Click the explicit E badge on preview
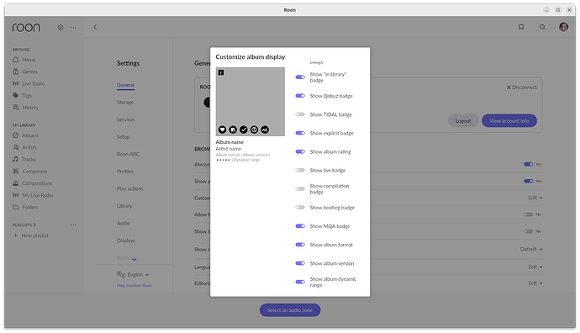This screenshot has height=333, width=580. 221,72
